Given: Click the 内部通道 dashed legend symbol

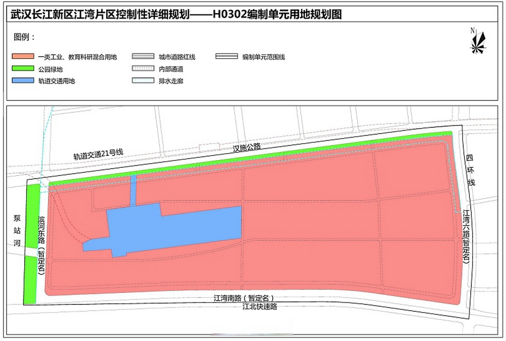Looking at the screenshot, I should [143, 68].
